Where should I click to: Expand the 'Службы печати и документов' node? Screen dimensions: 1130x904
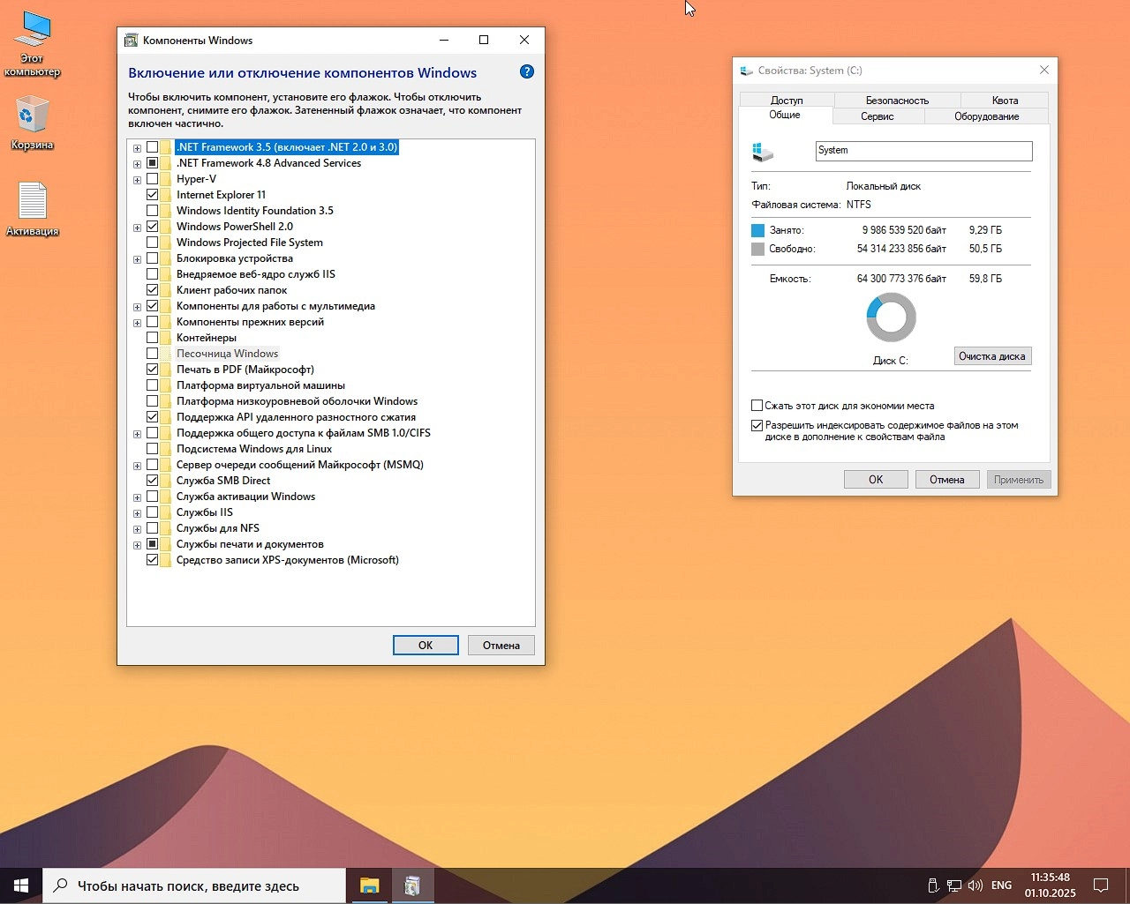(137, 545)
